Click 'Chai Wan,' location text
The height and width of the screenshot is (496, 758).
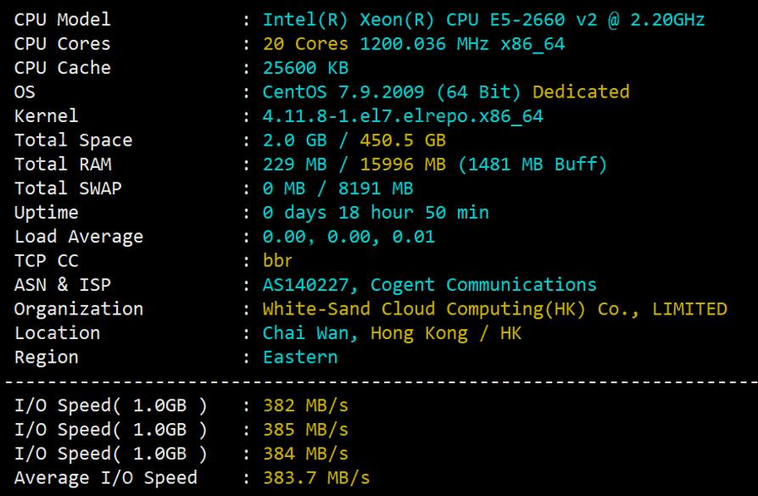pos(310,333)
